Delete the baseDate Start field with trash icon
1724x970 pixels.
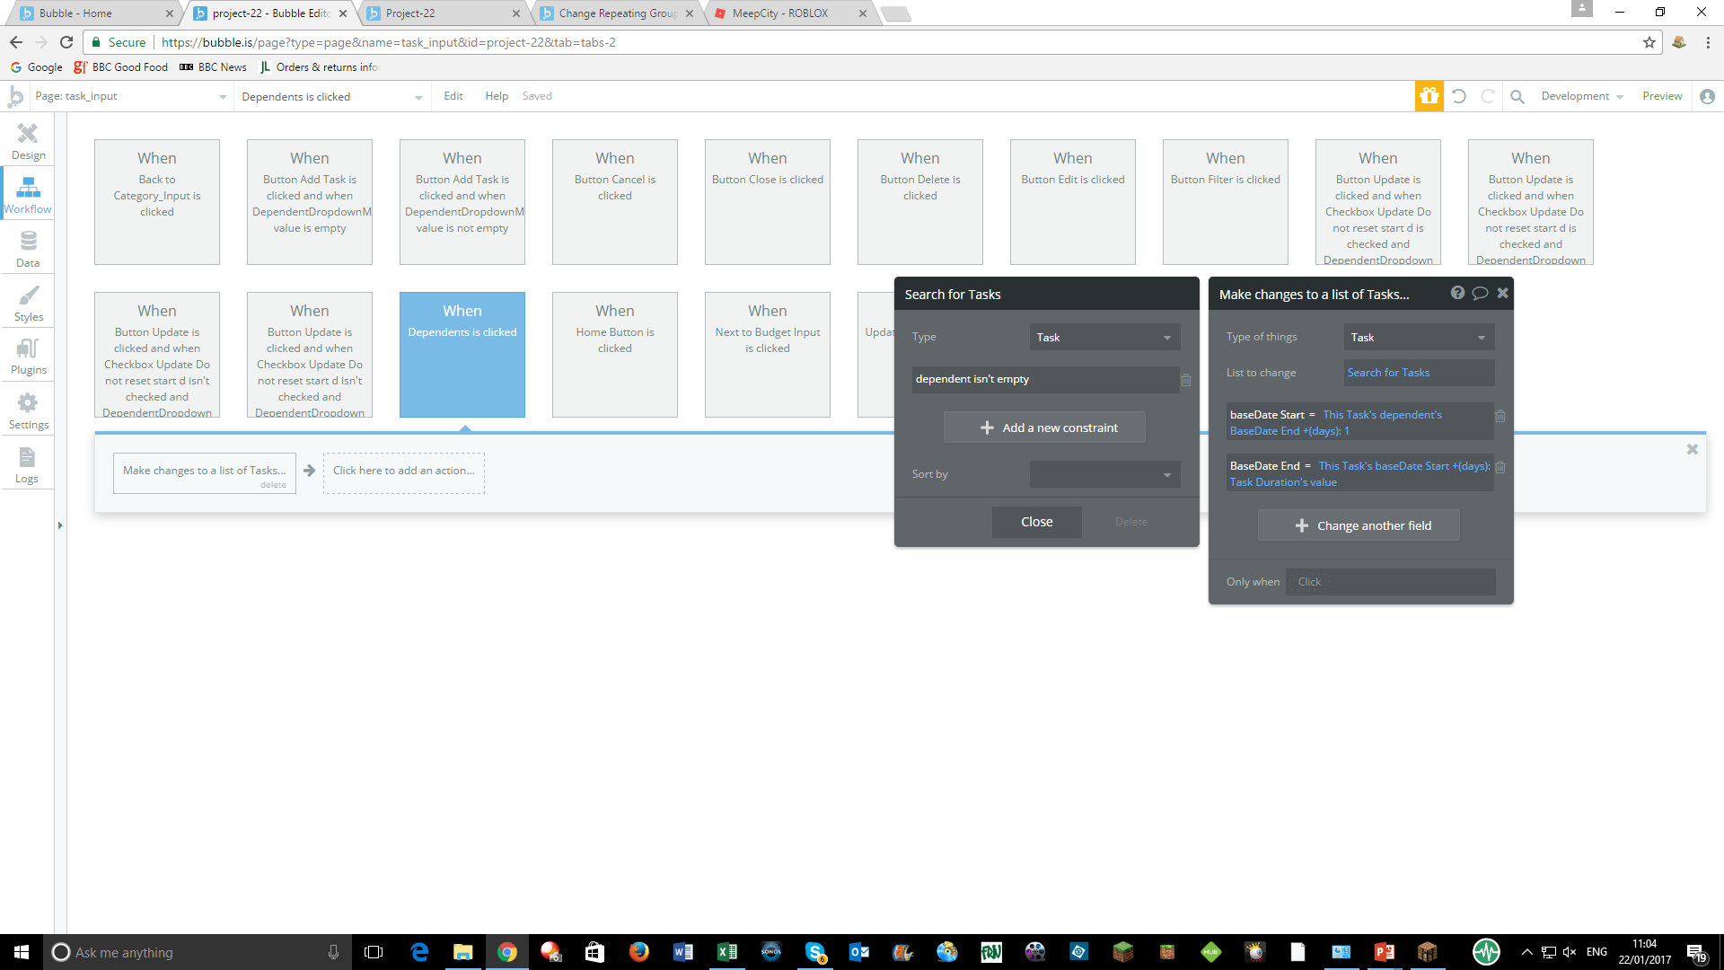coord(1500,416)
